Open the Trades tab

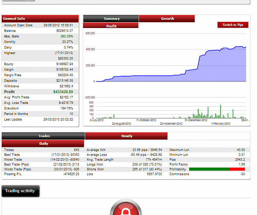pos(43,136)
